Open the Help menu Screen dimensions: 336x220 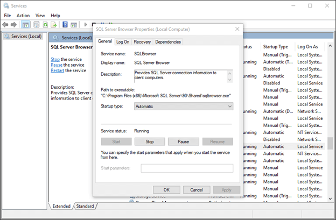(55, 16)
